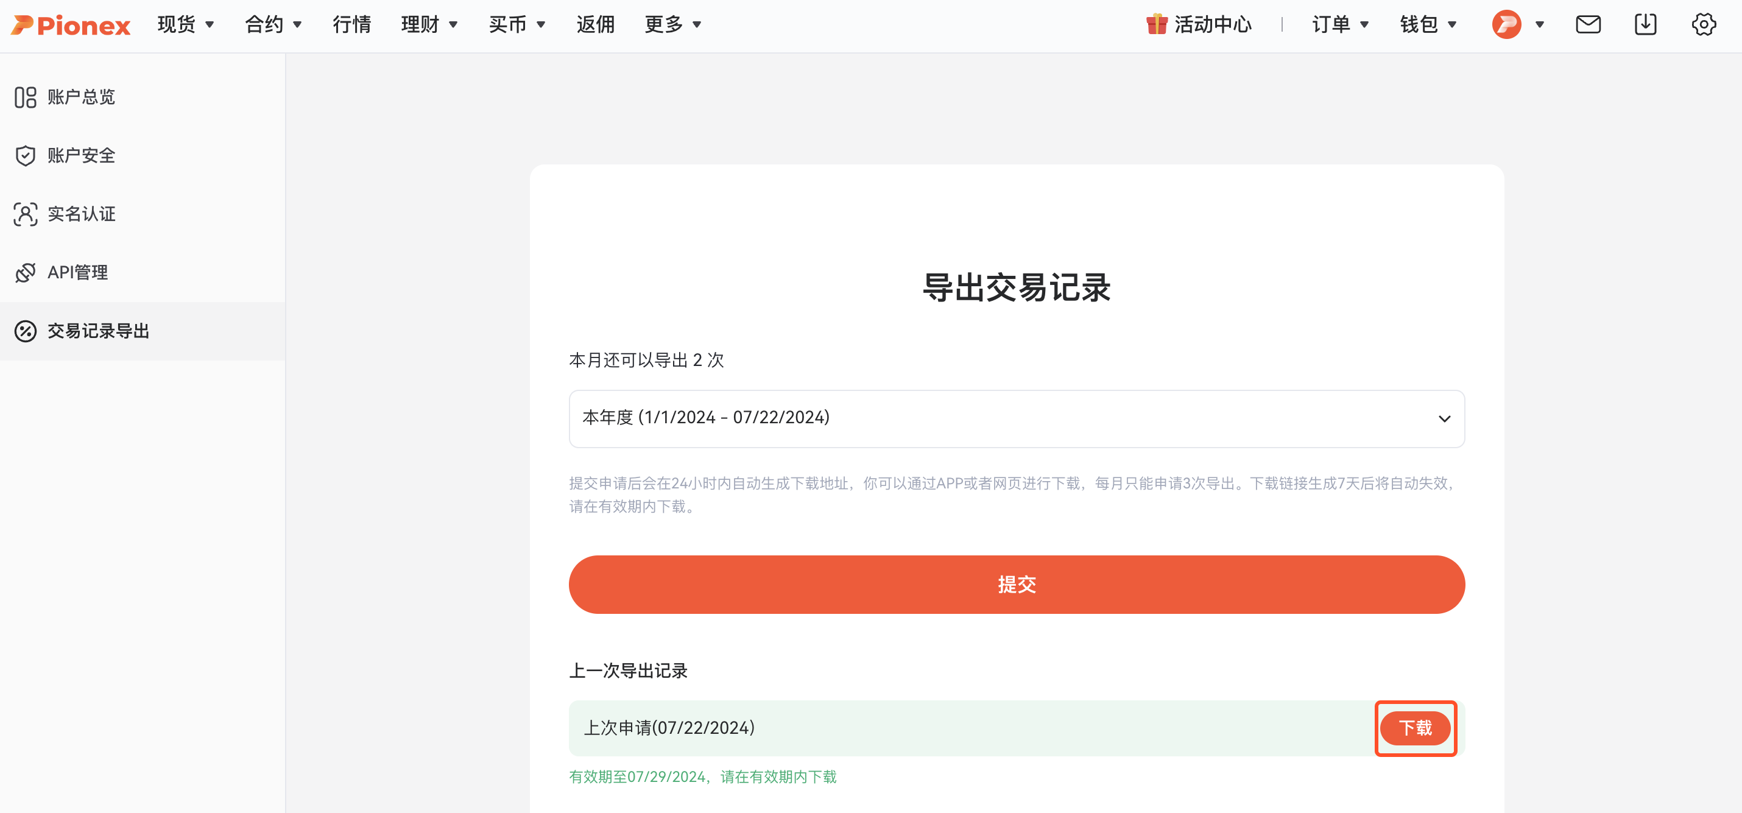Viewport: 1742px width, 813px height.
Task: Open the 实名认证 person icon
Action: [x=26, y=214]
